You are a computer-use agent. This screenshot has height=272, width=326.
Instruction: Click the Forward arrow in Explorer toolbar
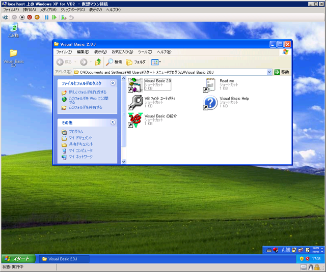click(x=84, y=62)
